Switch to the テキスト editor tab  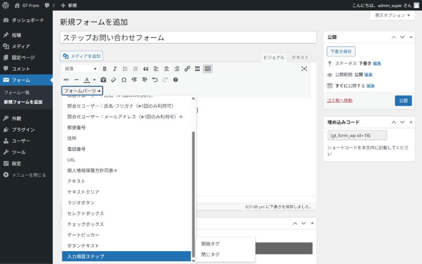[300, 58]
